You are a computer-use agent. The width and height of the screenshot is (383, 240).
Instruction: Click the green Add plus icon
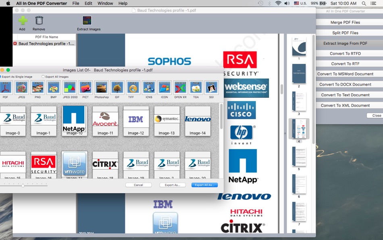(x=23, y=21)
